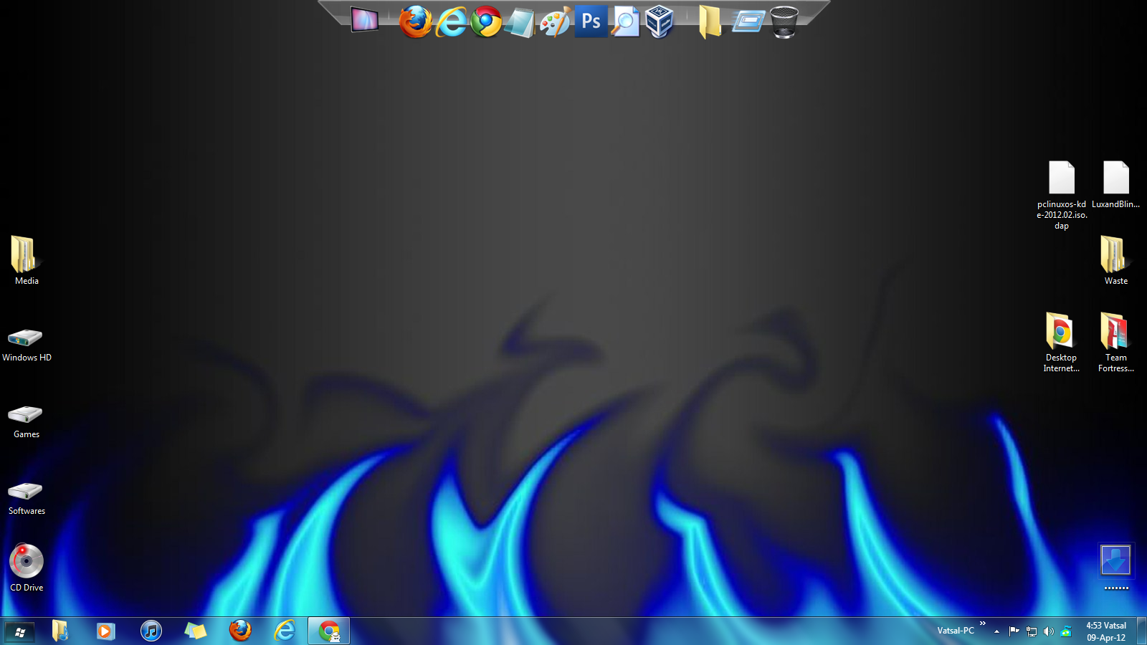Launch Paint from the dock
This screenshot has width=1147, height=645.
(x=556, y=21)
